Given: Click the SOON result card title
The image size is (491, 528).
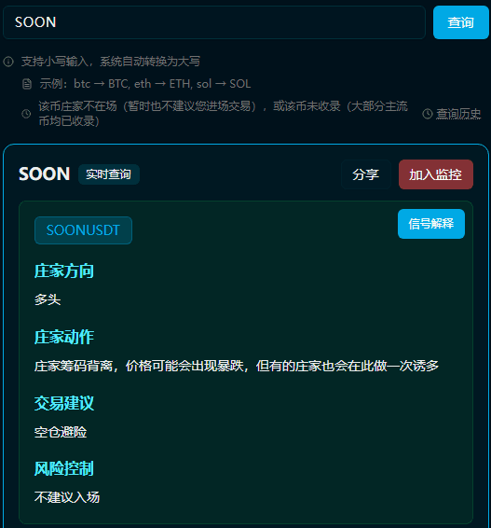Looking at the screenshot, I should 45,174.
